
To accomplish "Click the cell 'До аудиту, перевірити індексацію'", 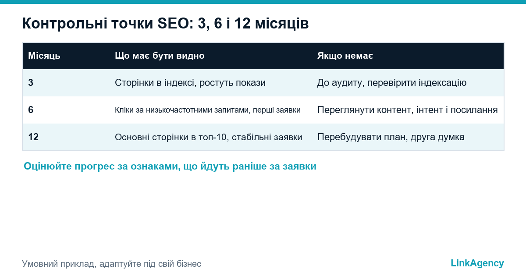I will [392, 83].
